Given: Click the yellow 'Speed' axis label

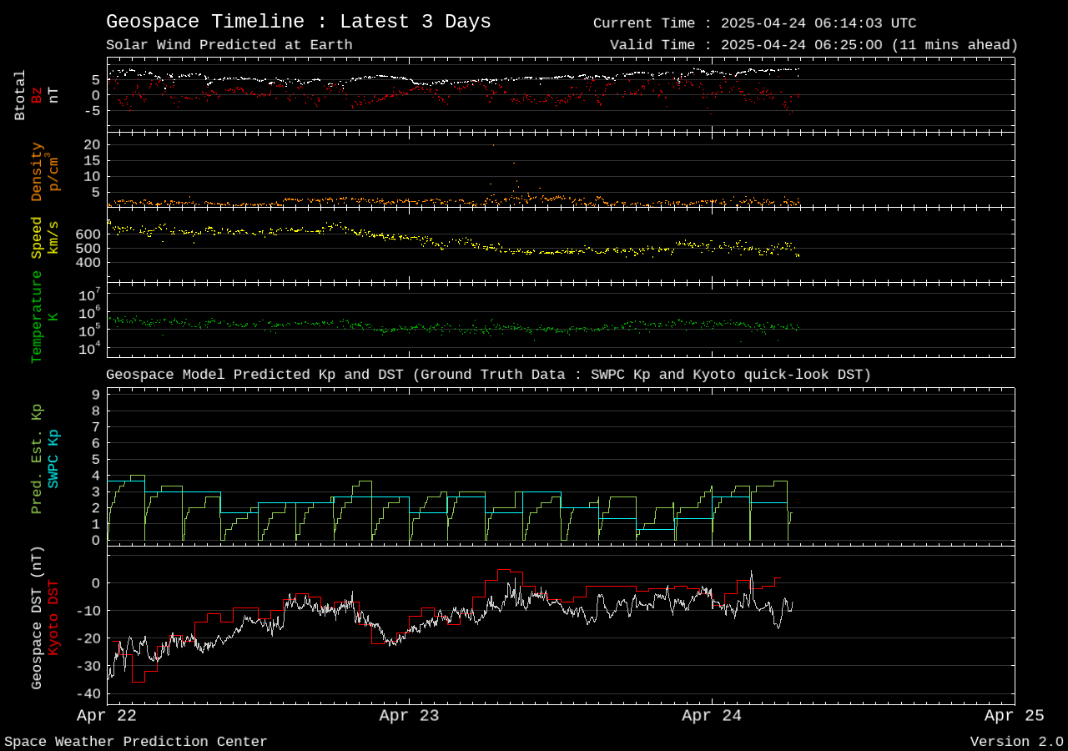Looking at the screenshot, I should pyautogui.click(x=37, y=238).
